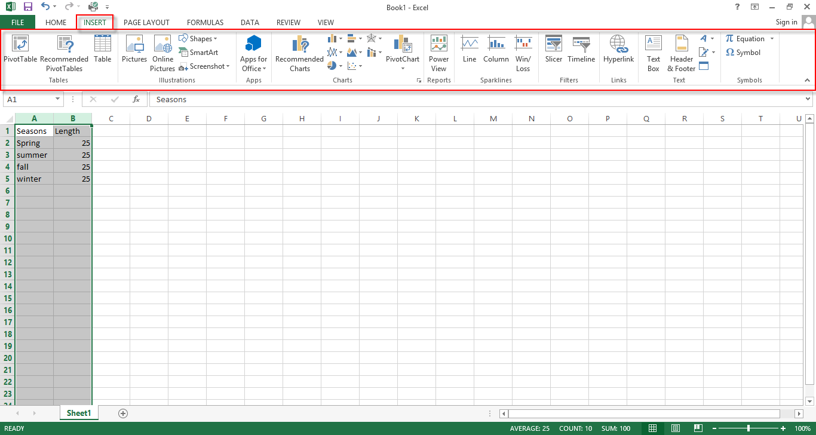The height and width of the screenshot is (435, 816).
Task: Switch to the PAGE LAYOUT tab
Action: tap(146, 22)
